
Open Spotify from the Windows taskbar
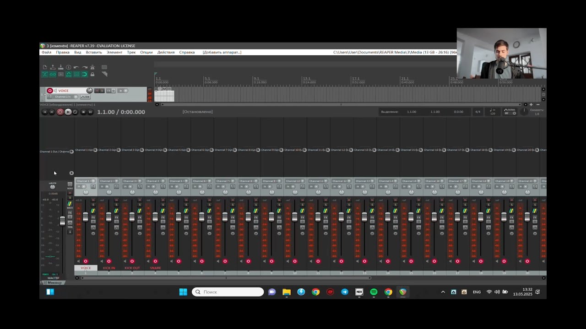(x=374, y=292)
